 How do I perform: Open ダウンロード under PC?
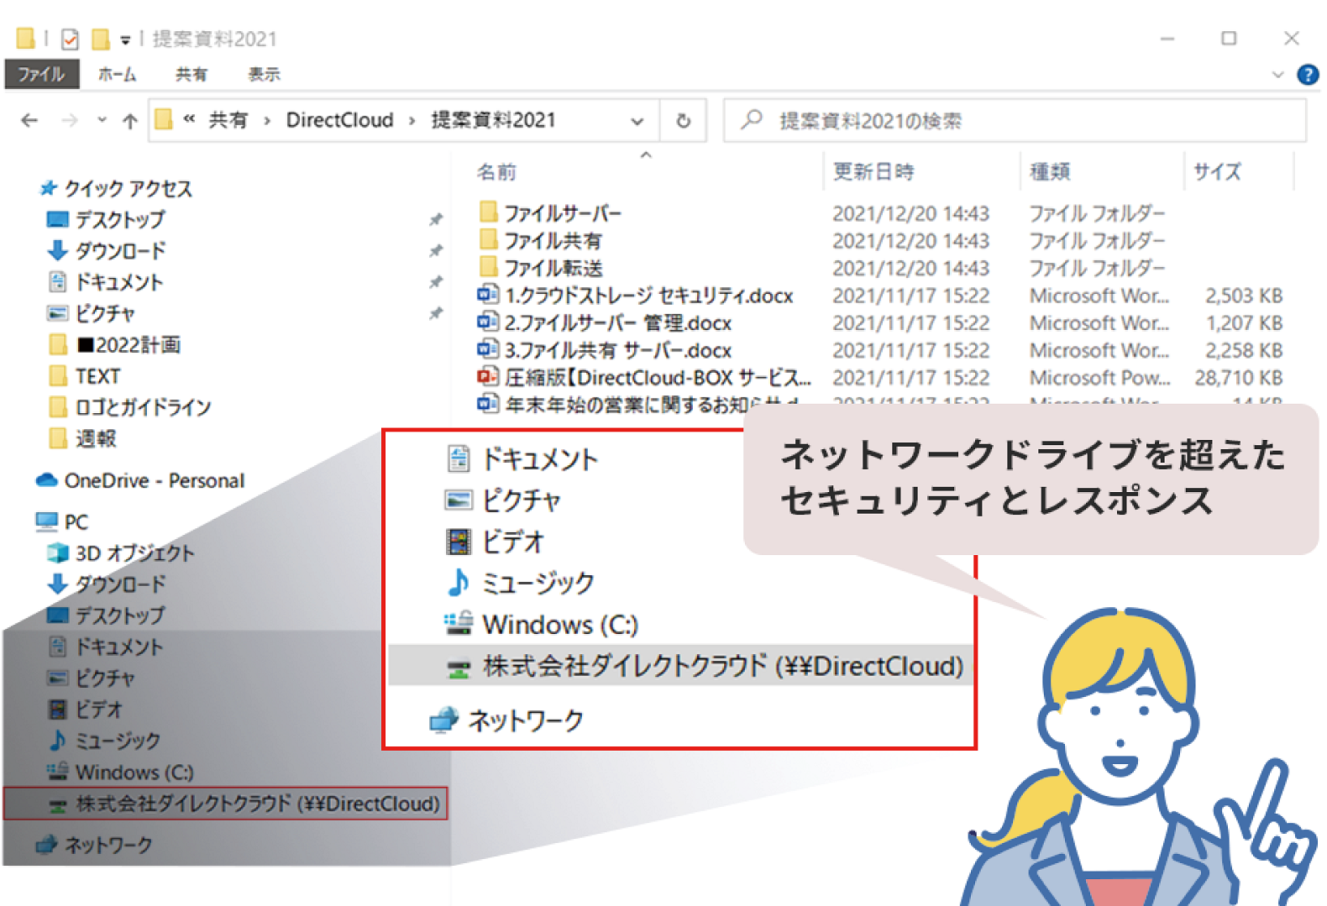tap(120, 584)
